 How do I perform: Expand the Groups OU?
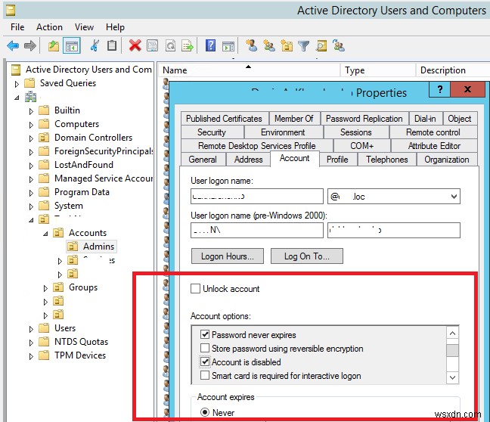45,288
